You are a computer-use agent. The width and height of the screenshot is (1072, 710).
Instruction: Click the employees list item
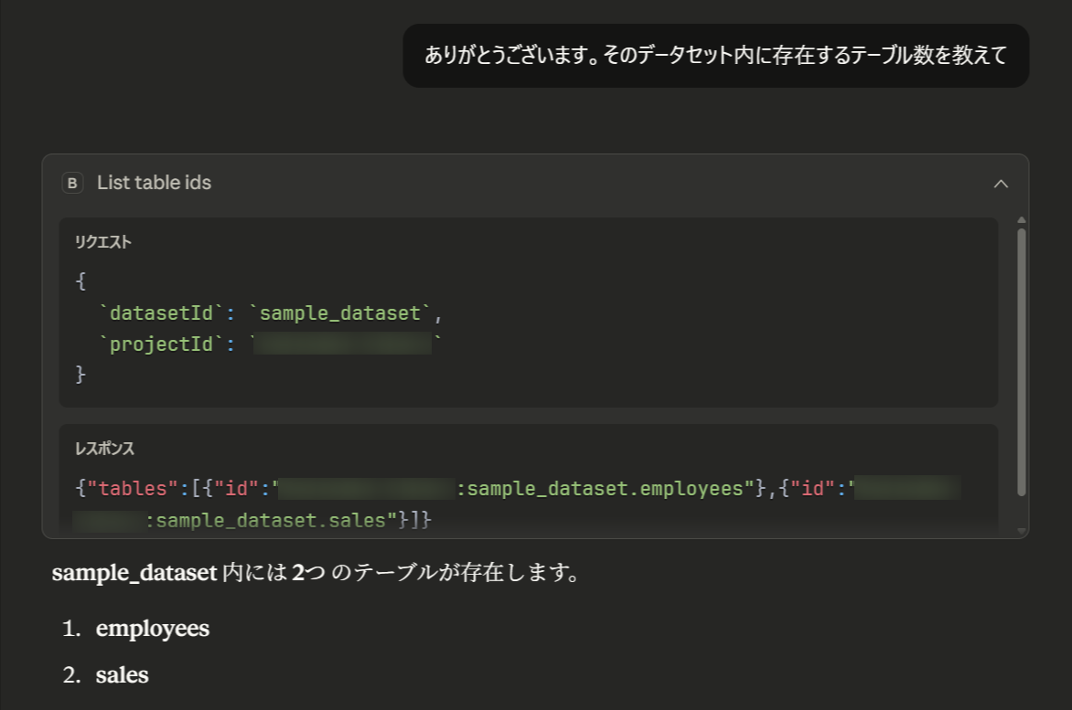(x=153, y=629)
